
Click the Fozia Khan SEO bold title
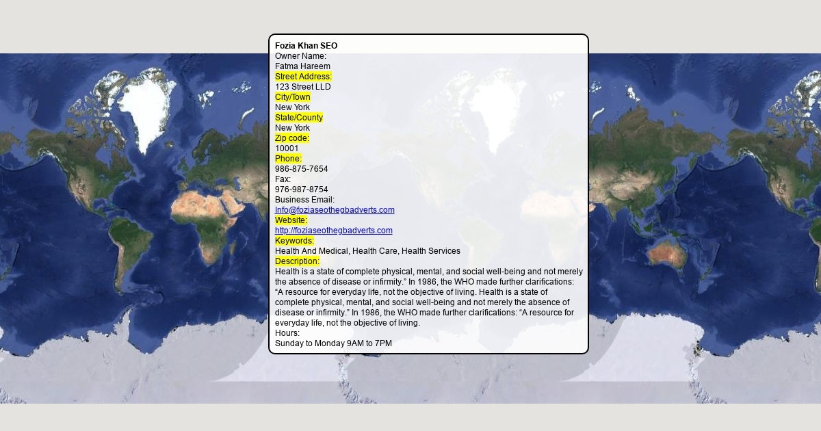click(x=306, y=46)
